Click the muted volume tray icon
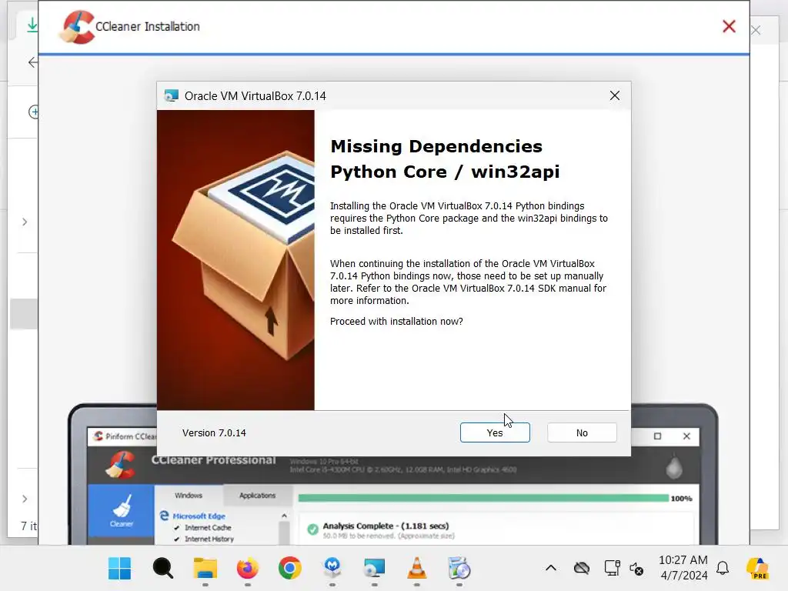 coord(636,569)
